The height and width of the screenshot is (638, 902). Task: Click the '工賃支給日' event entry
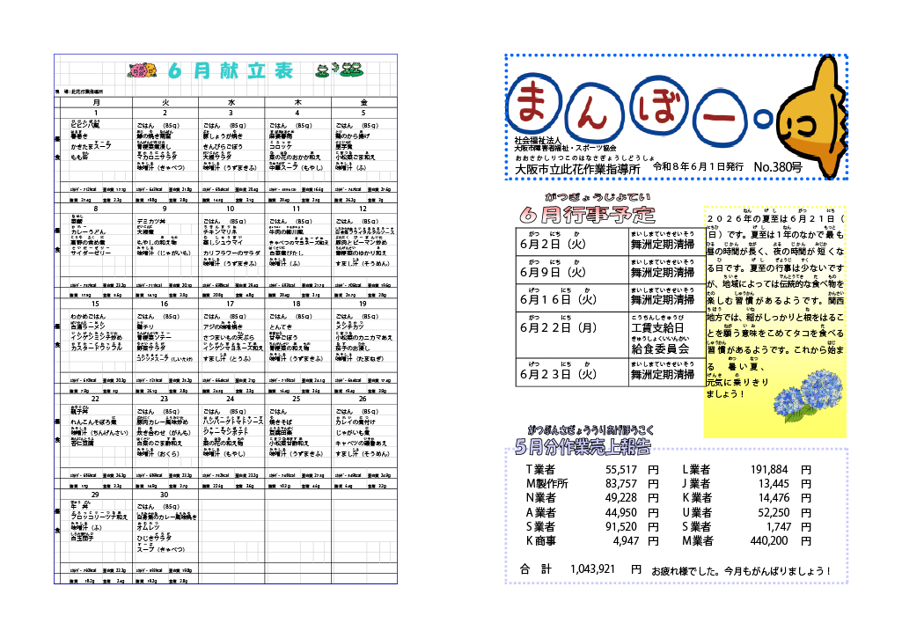coord(657,327)
